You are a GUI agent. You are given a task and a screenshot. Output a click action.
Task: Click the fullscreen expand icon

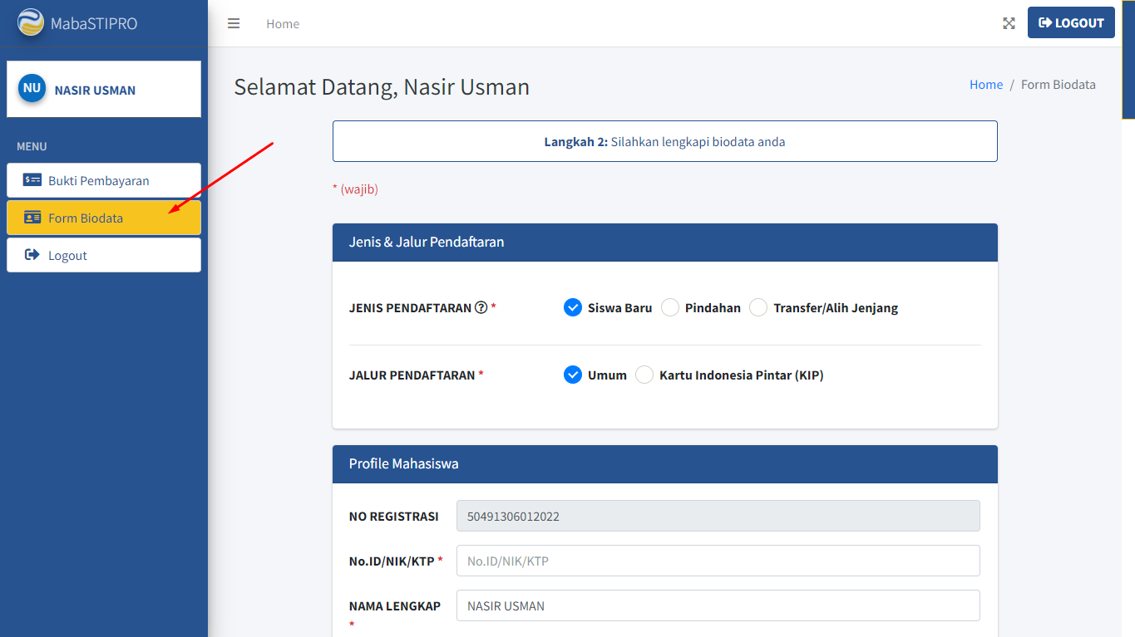pyautogui.click(x=1009, y=23)
